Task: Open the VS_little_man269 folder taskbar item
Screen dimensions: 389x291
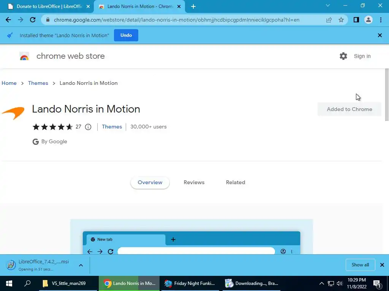Action: [x=68, y=283]
